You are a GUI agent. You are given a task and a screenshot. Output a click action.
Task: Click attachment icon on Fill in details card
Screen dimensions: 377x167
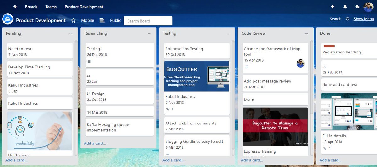pos(325,149)
